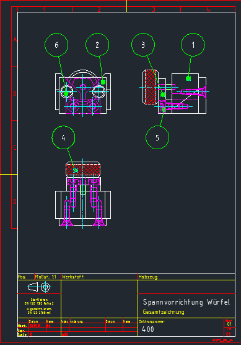Click the zone letter 'D' on the left border
The height and width of the screenshot is (345, 241).
tap(15, 201)
